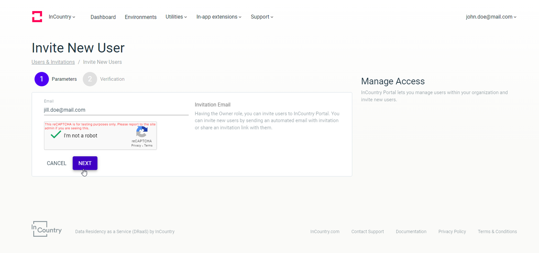Click the InCountry logo in the header

[x=37, y=16]
